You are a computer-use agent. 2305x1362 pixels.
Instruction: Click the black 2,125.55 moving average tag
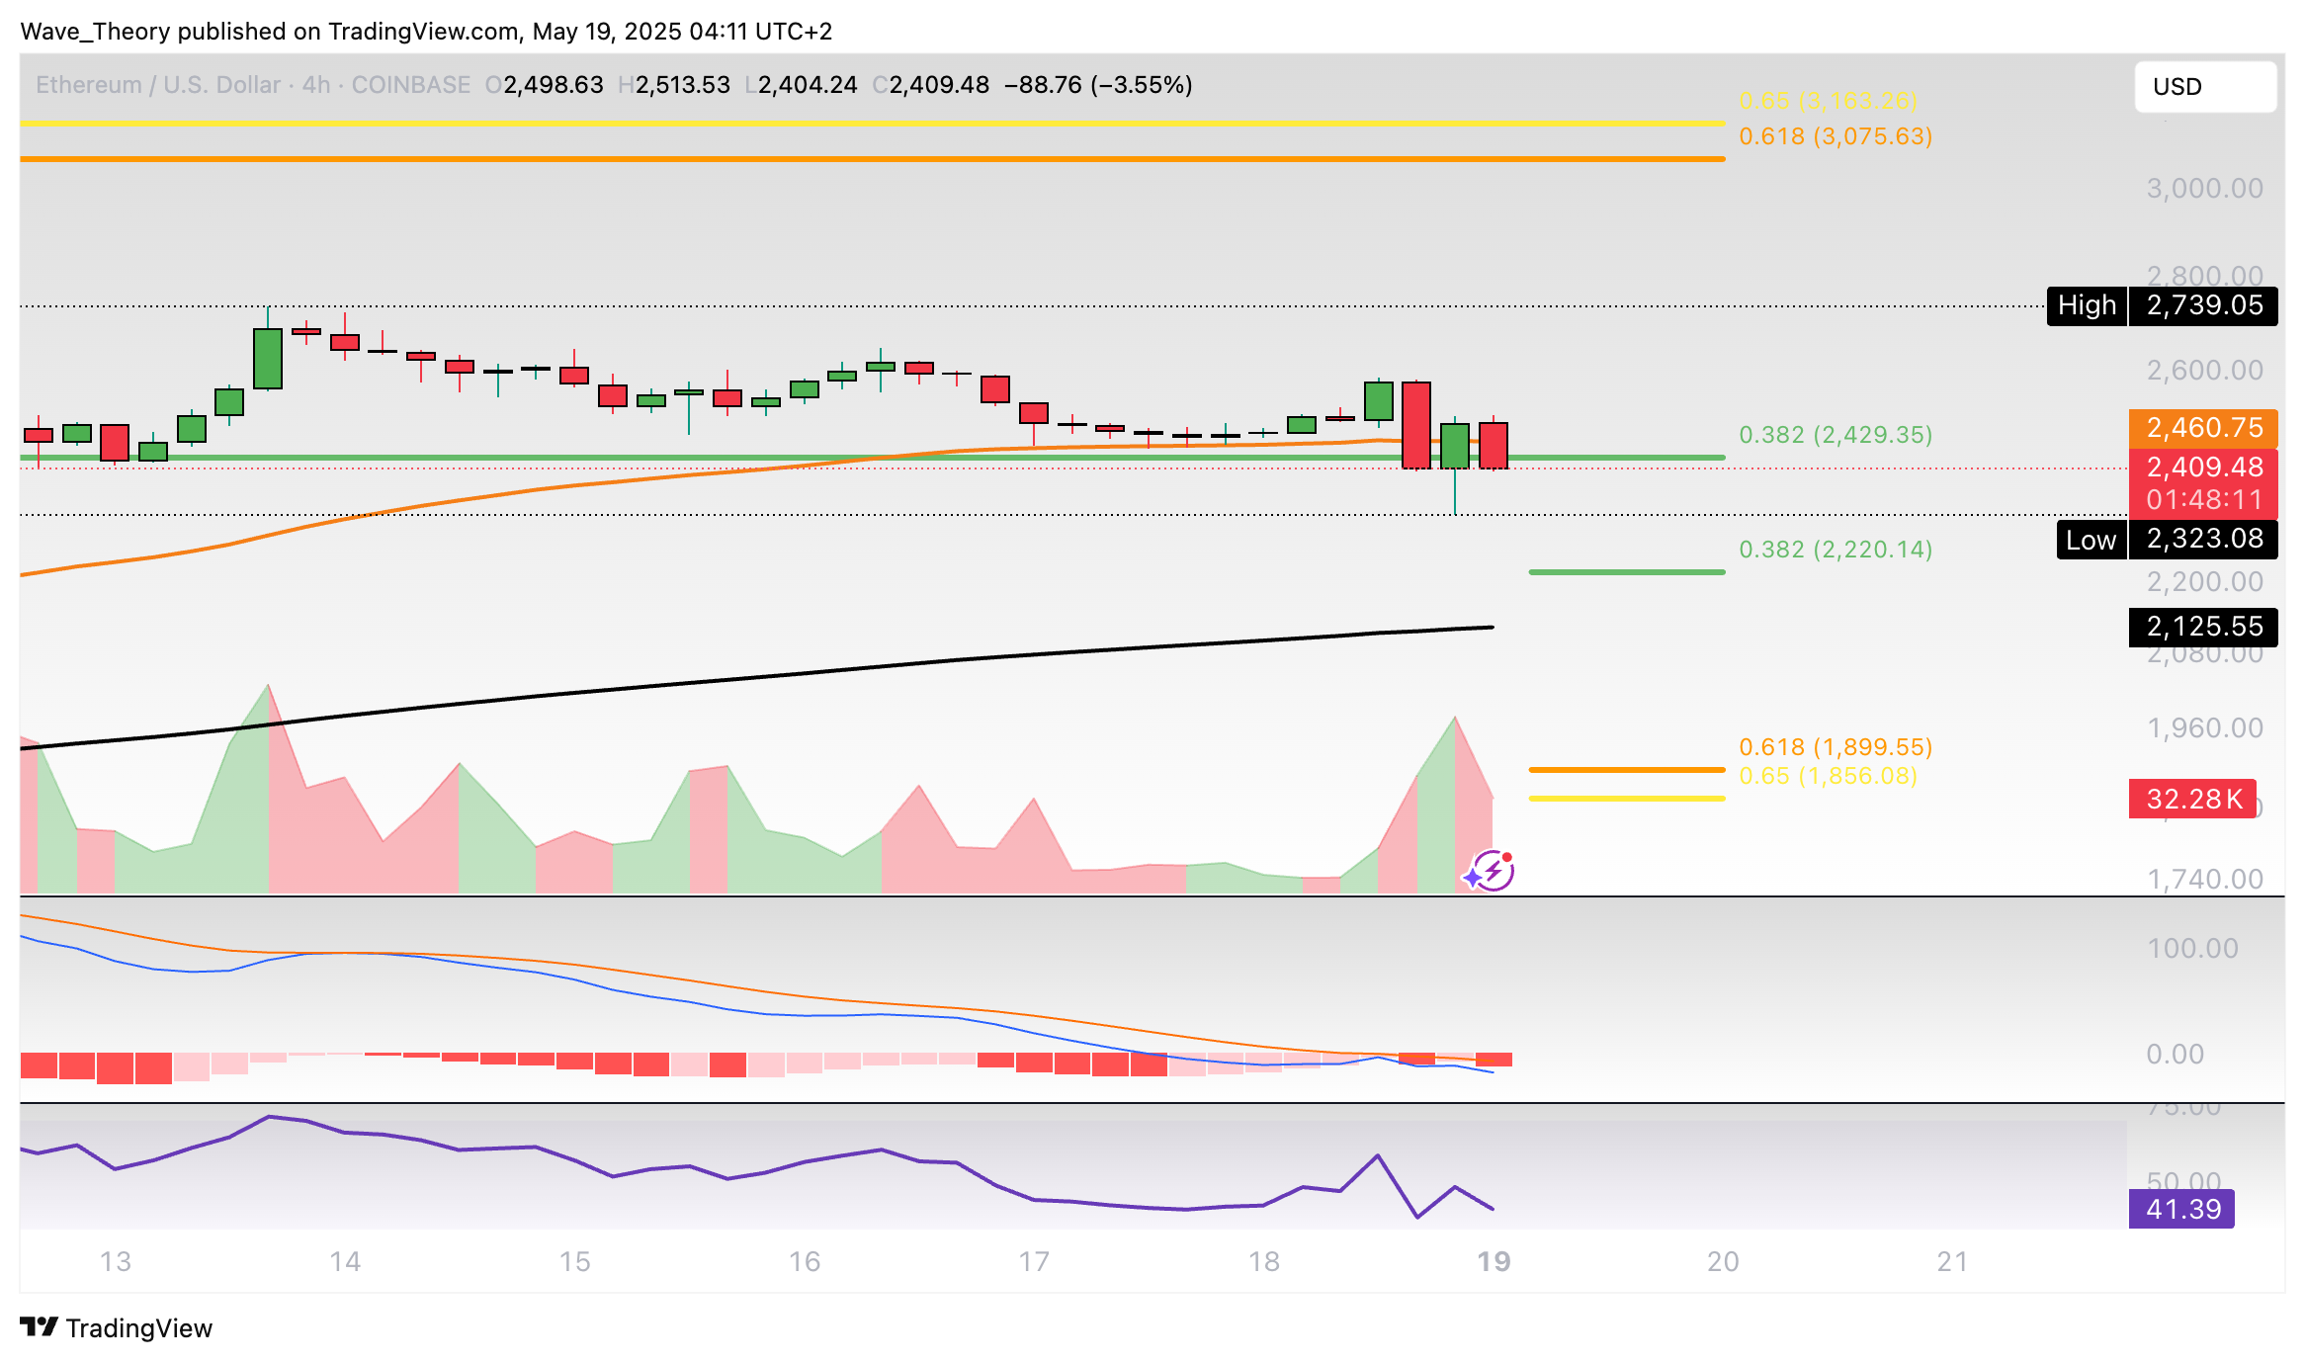tap(2203, 627)
